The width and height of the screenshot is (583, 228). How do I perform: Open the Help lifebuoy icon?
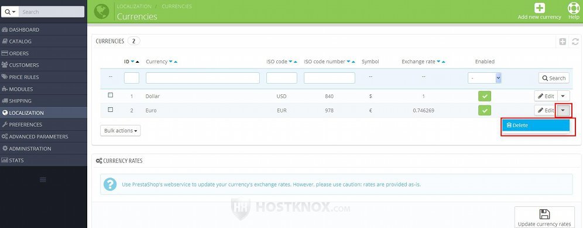tap(574, 8)
